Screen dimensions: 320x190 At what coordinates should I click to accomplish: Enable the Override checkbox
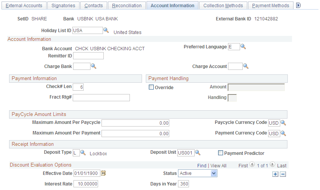151,87
